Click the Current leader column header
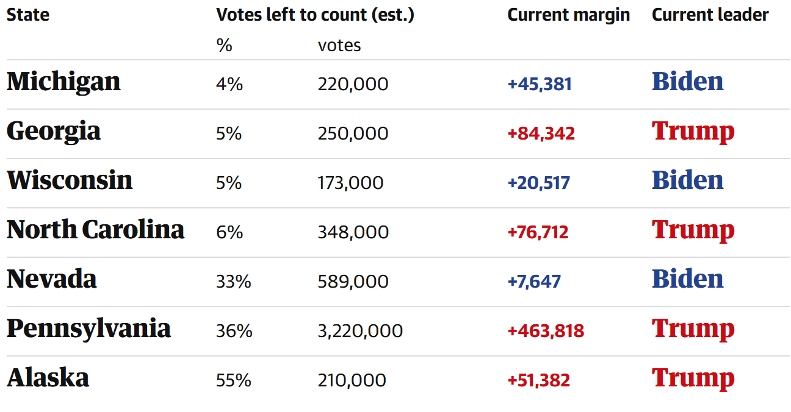 click(710, 15)
